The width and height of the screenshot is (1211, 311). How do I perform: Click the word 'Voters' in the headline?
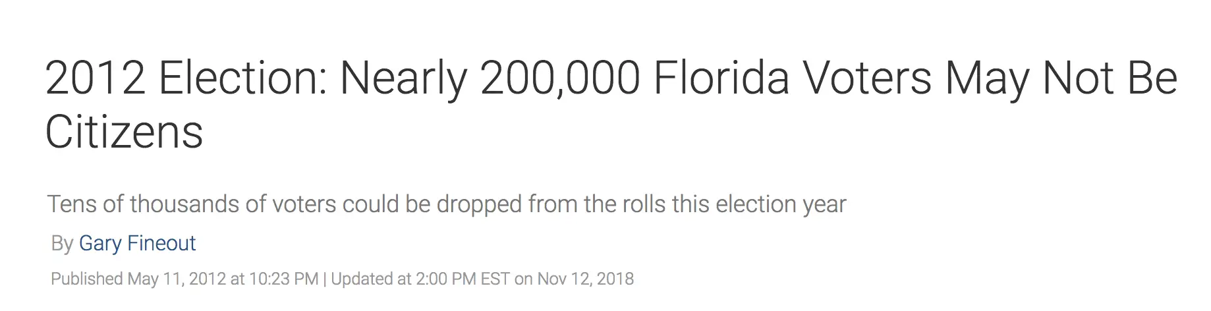tap(867, 78)
